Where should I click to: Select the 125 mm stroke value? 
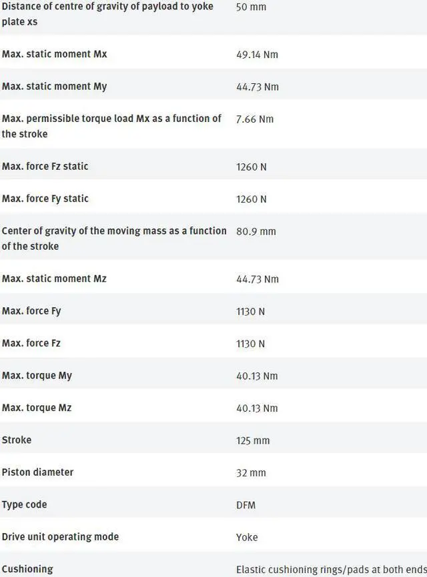tap(253, 441)
